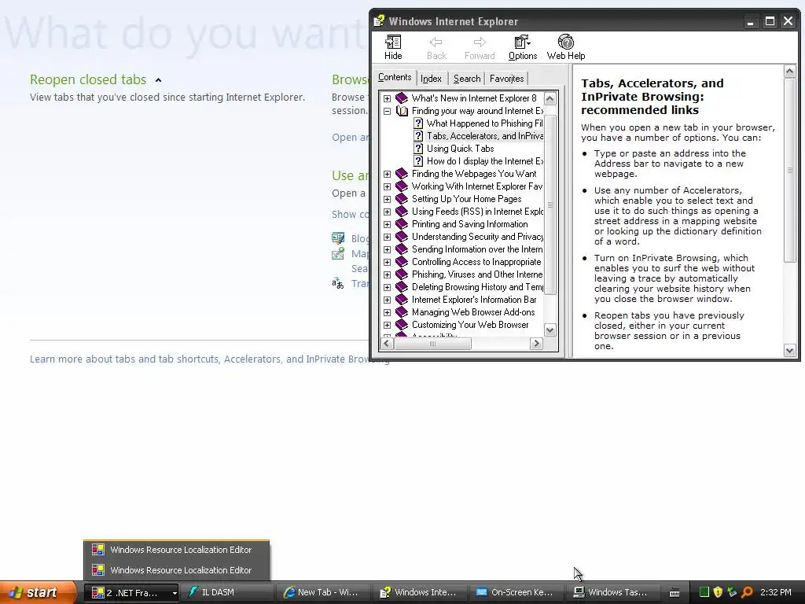Click the Translate accelerator icon on New Tab page
Screen dimensions: 805x604
click(x=338, y=283)
